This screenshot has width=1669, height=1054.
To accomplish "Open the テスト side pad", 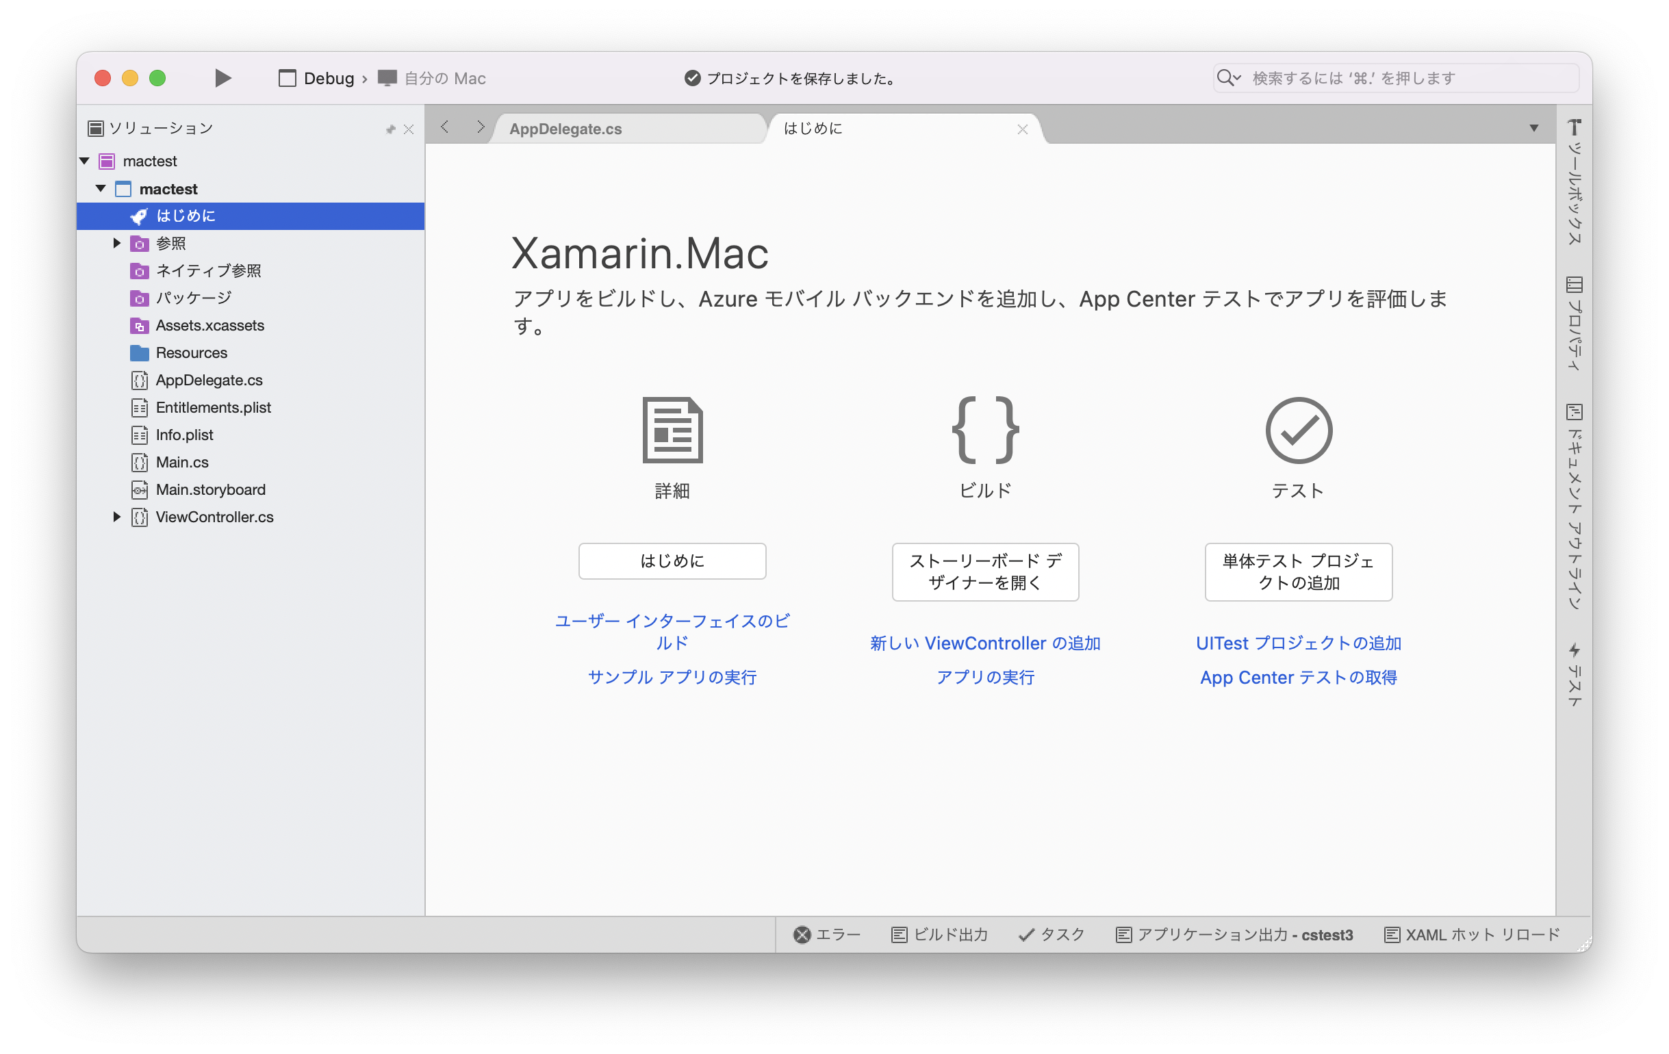I will tap(1575, 675).
